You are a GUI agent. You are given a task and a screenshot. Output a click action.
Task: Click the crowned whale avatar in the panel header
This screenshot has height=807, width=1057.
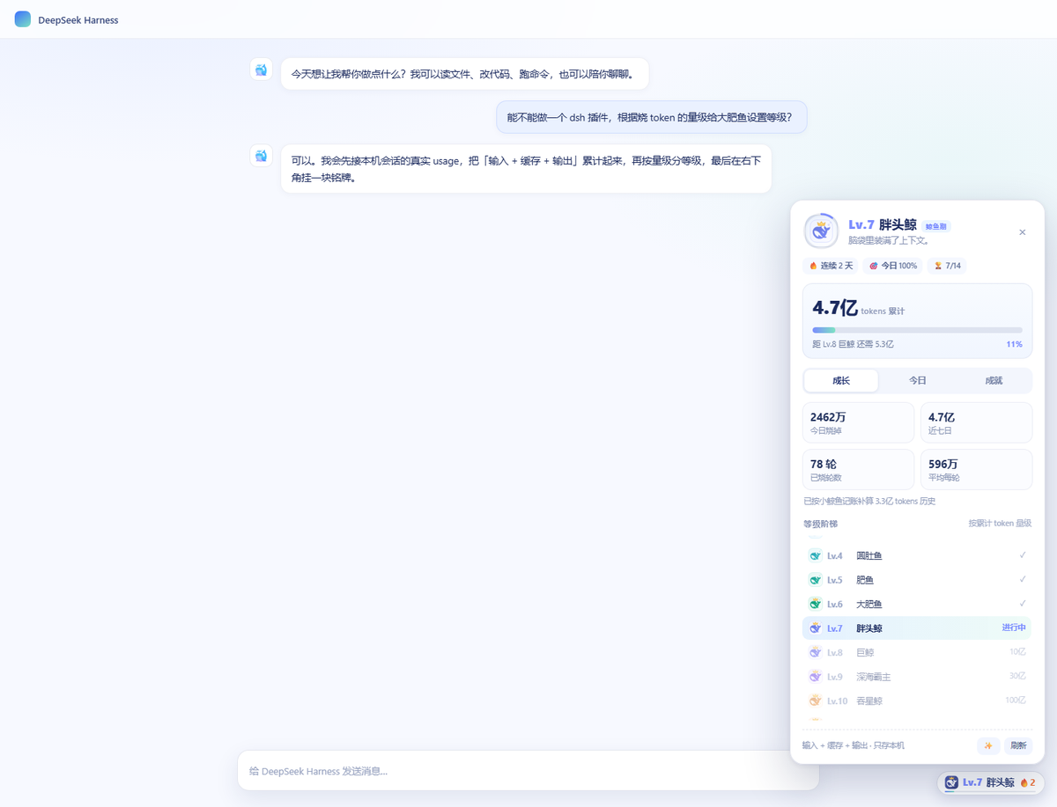pyautogui.click(x=821, y=231)
